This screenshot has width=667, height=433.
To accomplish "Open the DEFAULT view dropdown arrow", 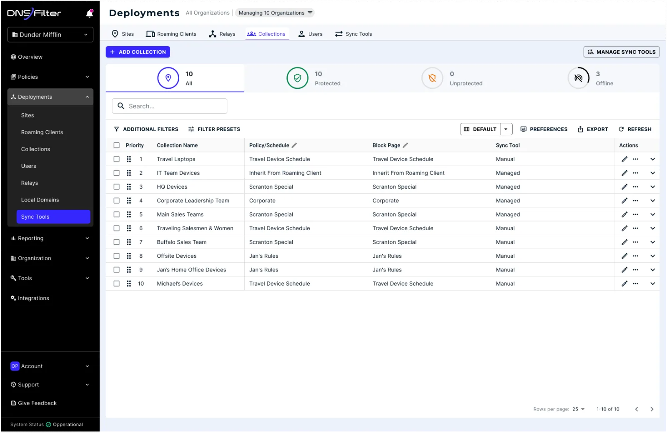I will click(x=506, y=129).
